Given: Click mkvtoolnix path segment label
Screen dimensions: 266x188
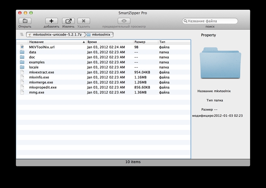Looking at the screenshot, I should tap(101, 35).
